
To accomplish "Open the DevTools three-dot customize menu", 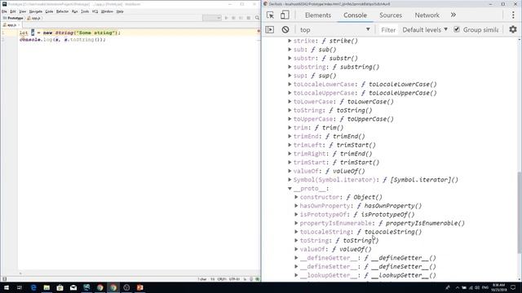I will click(x=513, y=15).
